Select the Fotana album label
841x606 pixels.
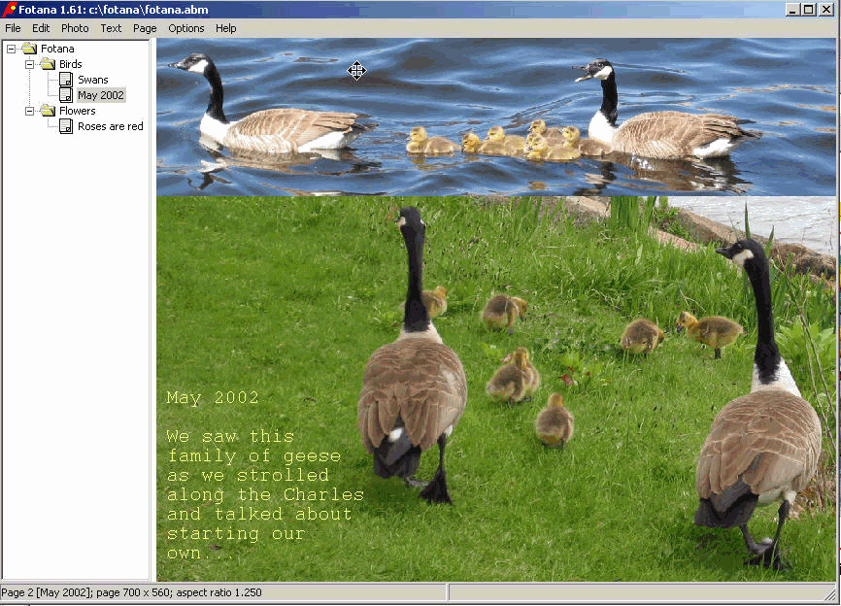pos(57,49)
